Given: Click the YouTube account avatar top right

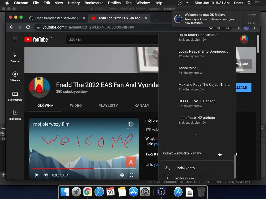Looking at the screenshot, I should (x=244, y=39).
